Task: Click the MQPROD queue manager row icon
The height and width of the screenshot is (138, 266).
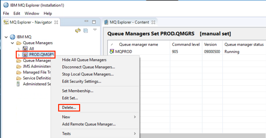Action: point(112,51)
